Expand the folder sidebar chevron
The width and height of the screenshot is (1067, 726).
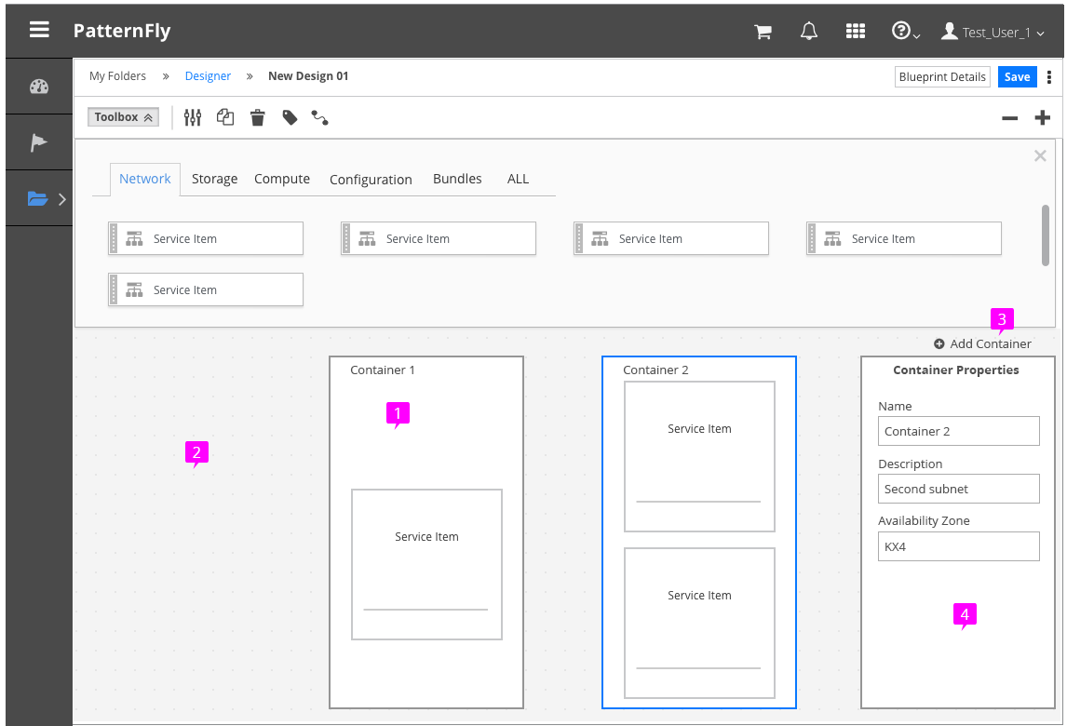(x=62, y=198)
